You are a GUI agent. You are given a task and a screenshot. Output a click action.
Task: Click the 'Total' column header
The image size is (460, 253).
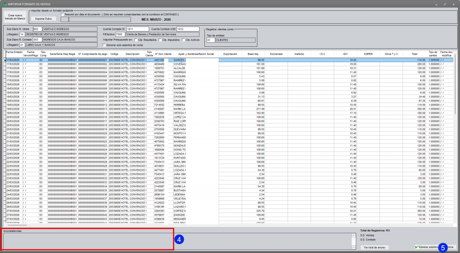click(x=414, y=54)
